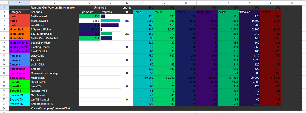Screen dimensions: 306x113
Task: Select the 'High Score' header cell
Action: [x=89, y=12]
